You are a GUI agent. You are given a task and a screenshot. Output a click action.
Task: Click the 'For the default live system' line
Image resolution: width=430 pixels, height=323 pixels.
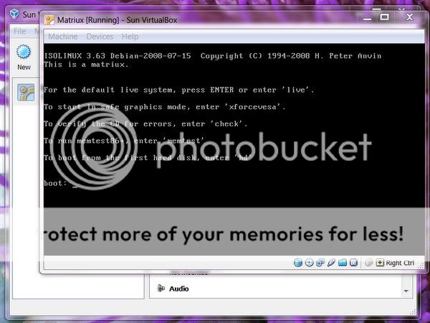179,90
